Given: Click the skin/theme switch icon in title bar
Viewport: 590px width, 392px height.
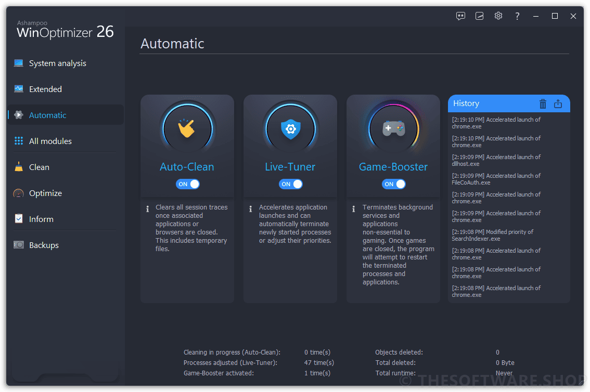Looking at the screenshot, I should click(x=479, y=16).
